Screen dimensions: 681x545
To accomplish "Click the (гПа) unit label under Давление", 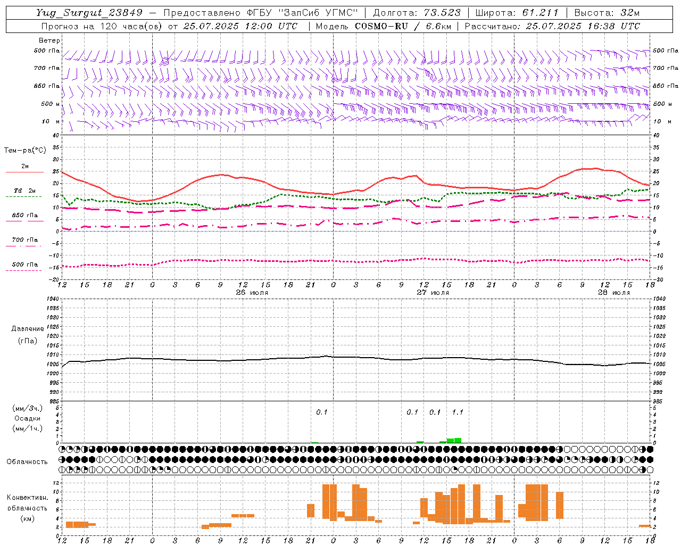I will click(27, 341).
